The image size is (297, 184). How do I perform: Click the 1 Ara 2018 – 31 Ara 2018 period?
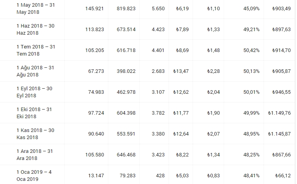point(35,154)
